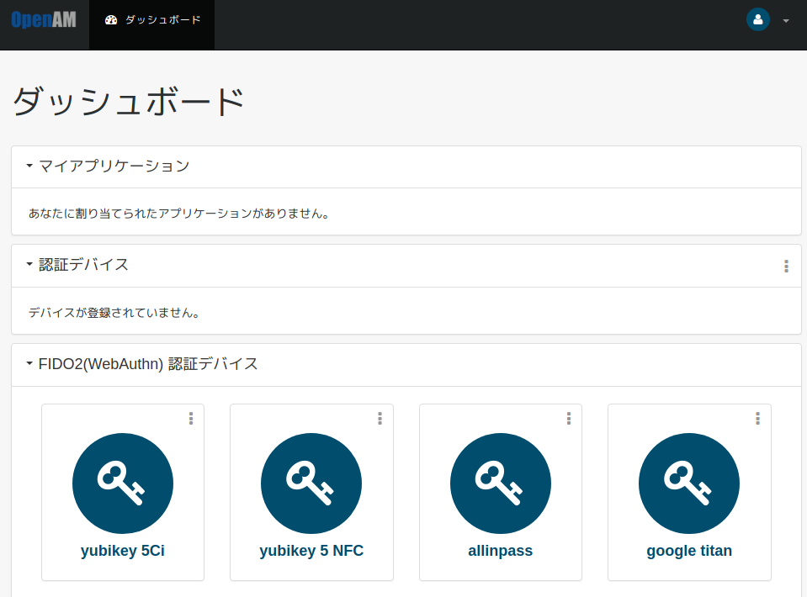
Task: Click the 'デバイスが登録されていません。' message
Action: [x=114, y=313]
